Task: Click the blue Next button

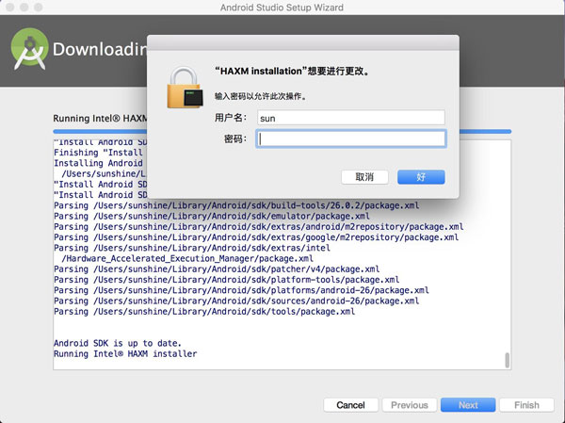Action: [x=468, y=405]
